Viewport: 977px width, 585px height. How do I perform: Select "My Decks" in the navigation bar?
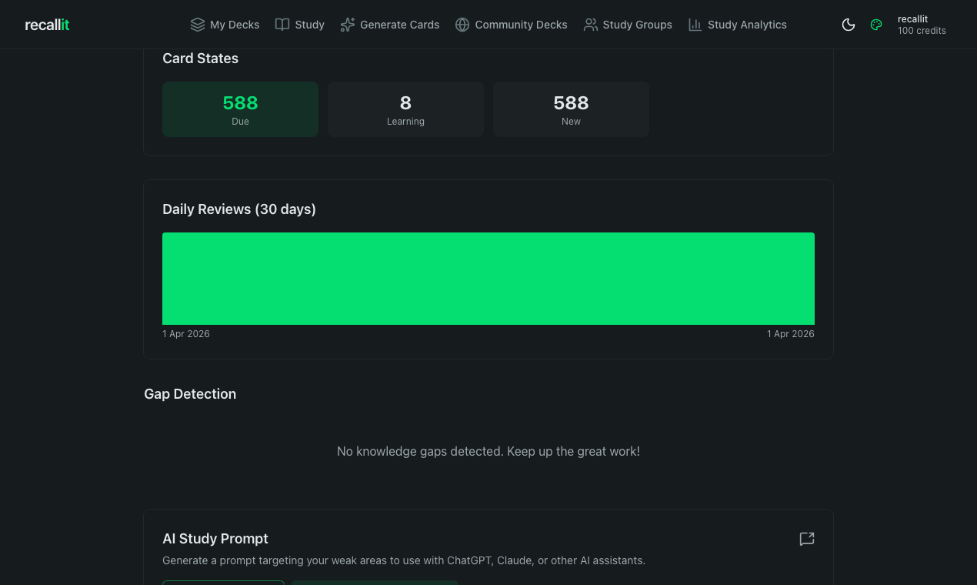coord(233,24)
